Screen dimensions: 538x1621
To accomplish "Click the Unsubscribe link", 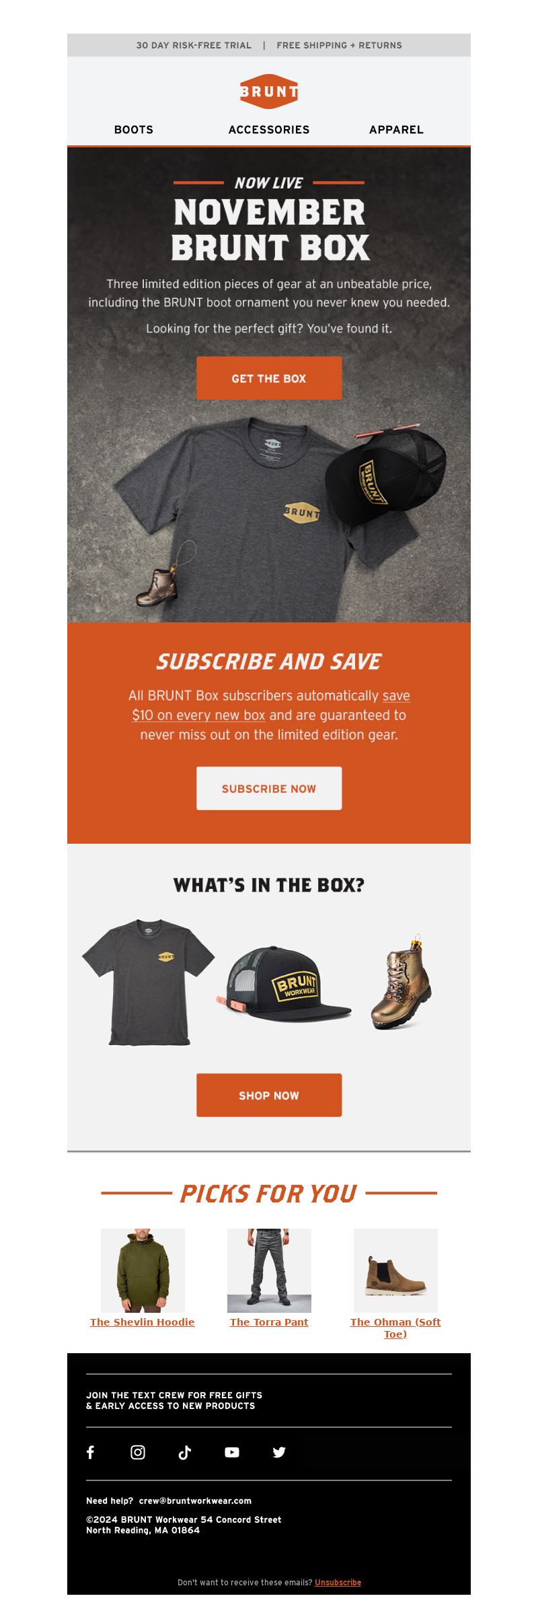I will pyautogui.click(x=338, y=1582).
